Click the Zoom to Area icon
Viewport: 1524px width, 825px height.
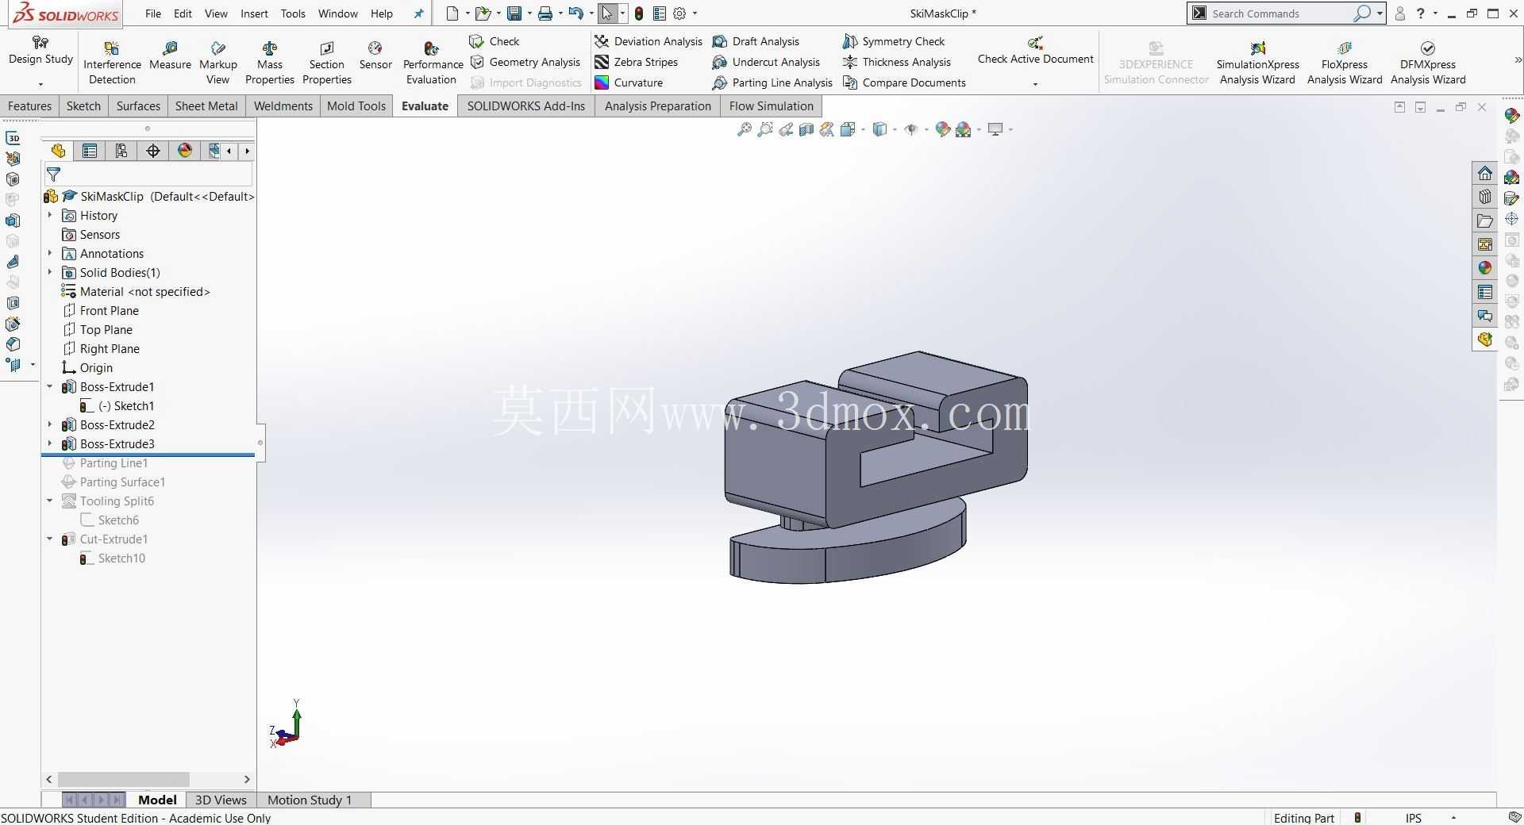click(x=764, y=129)
